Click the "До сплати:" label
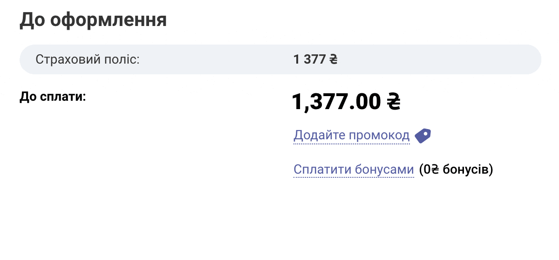This screenshot has width=559, height=260. (53, 97)
